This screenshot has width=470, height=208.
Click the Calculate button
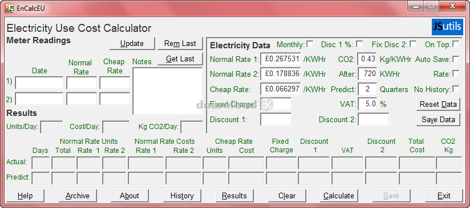pyautogui.click(x=339, y=196)
